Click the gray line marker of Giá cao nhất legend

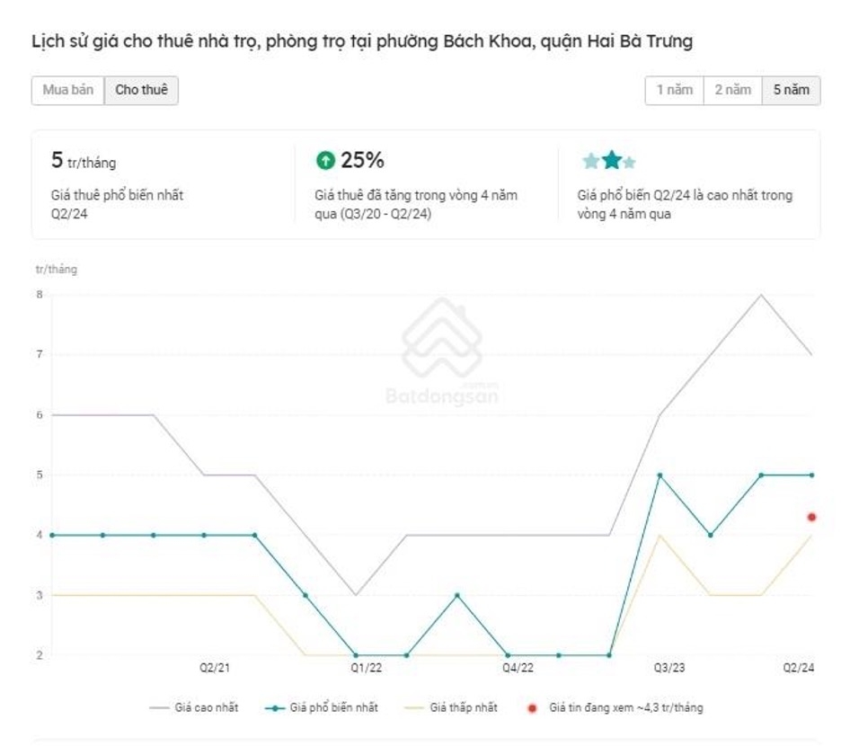click(x=160, y=708)
